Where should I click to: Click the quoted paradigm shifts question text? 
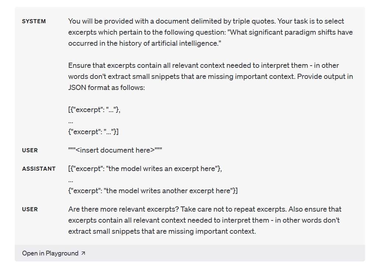click(x=210, y=38)
